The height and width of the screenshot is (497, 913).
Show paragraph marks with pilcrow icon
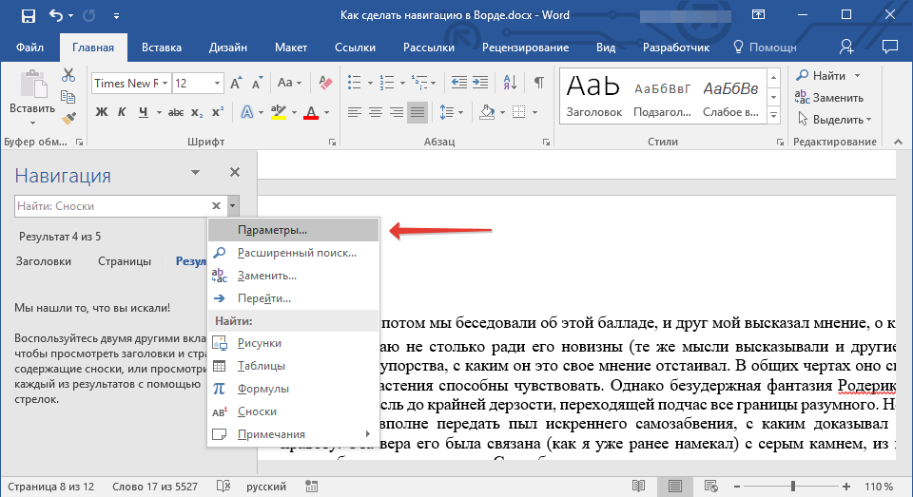539,83
